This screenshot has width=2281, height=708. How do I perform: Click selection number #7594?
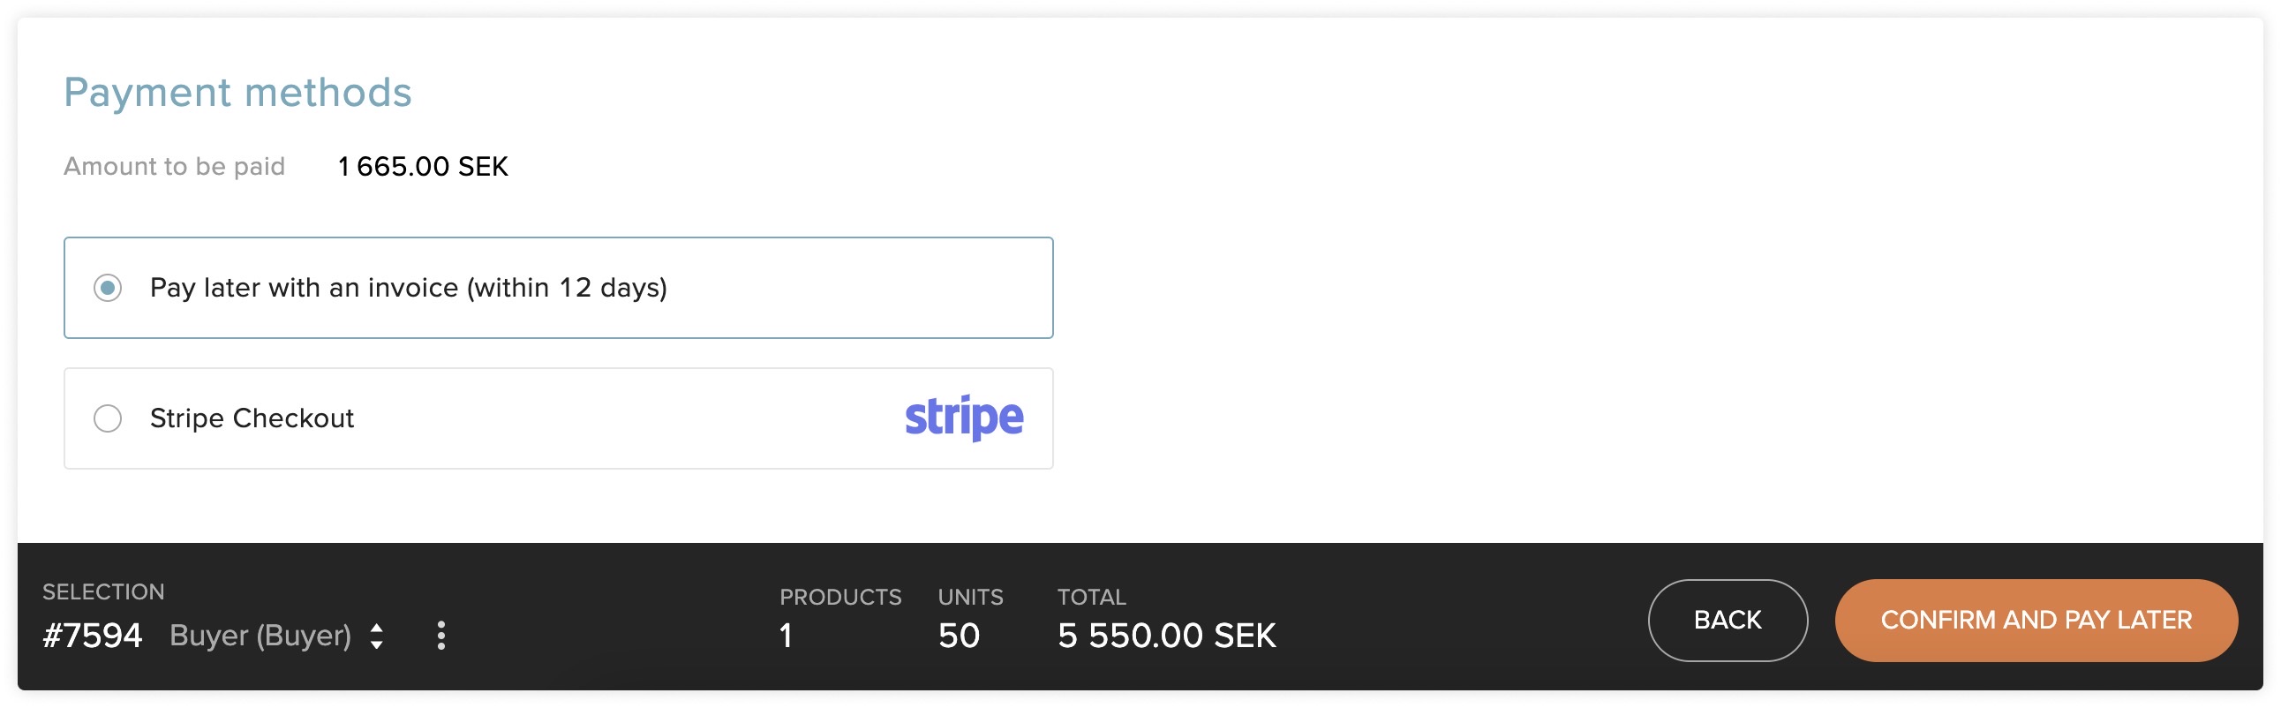[x=92, y=636]
